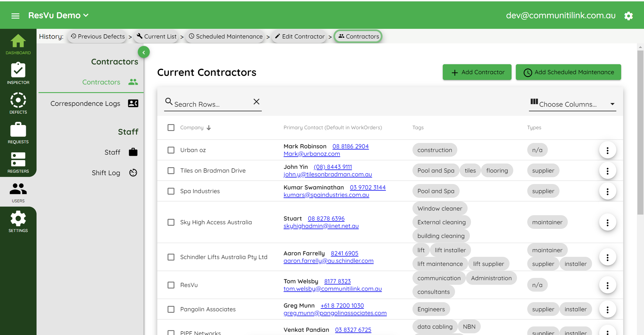Click the Primary Contact column header
Viewport: 644px width, 335px height.
(x=333, y=128)
